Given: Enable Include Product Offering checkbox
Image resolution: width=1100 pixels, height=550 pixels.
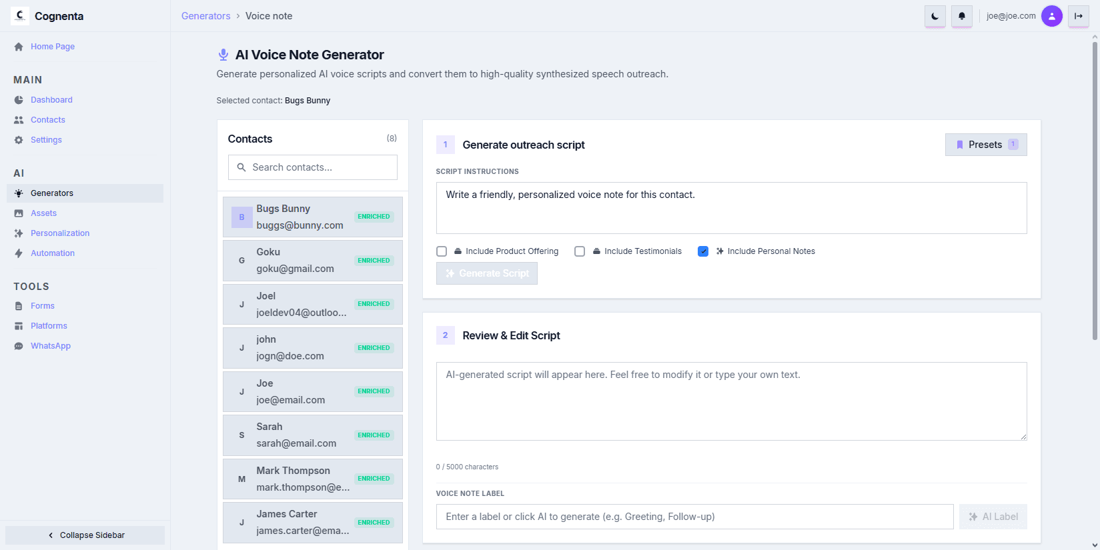Looking at the screenshot, I should [x=442, y=251].
